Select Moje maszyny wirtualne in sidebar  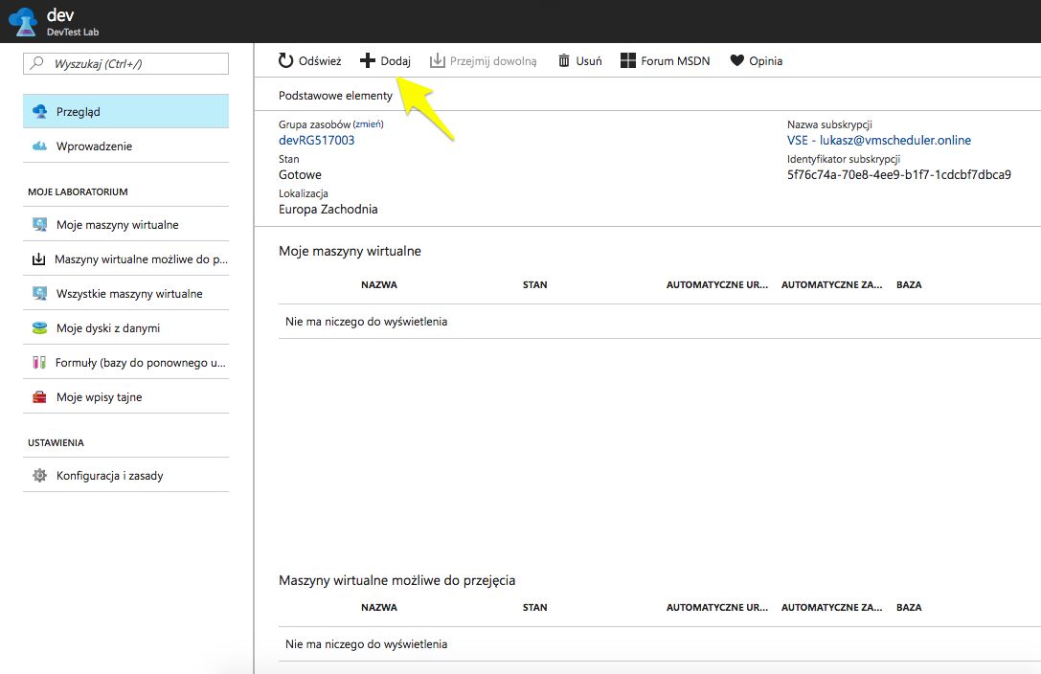tap(126, 224)
